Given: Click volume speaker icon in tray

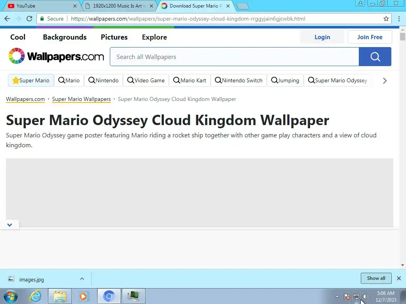Looking at the screenshot, I should coord(366,296).
